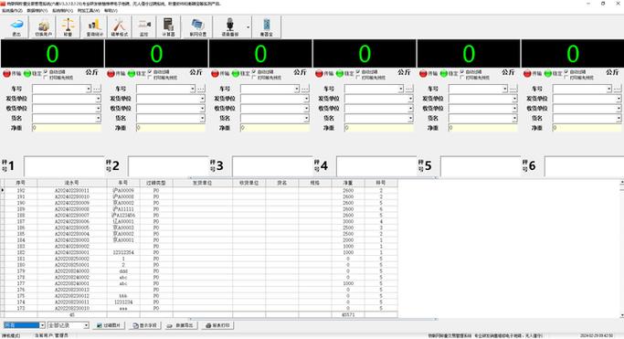Click the down arrow of right vertical scrollbar
624x339 pixels.
(x=621, y=315)
